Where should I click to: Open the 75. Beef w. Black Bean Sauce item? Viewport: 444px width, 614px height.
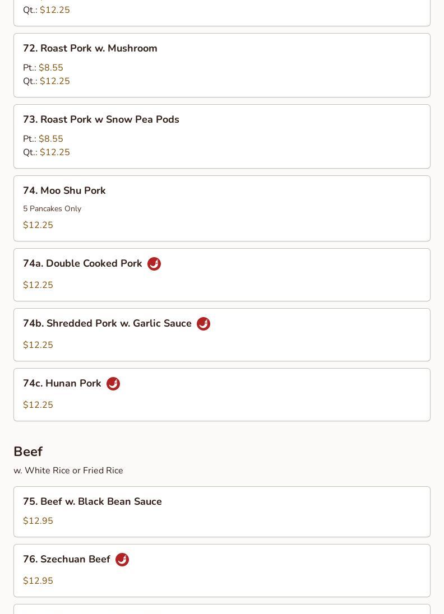(x=92, y=502)
